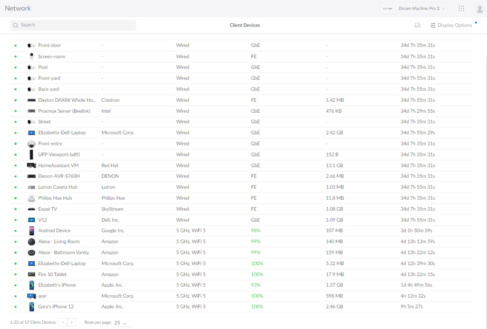
Task: Click the Proxmox Server device icon
Action: [x=31, y=111]
